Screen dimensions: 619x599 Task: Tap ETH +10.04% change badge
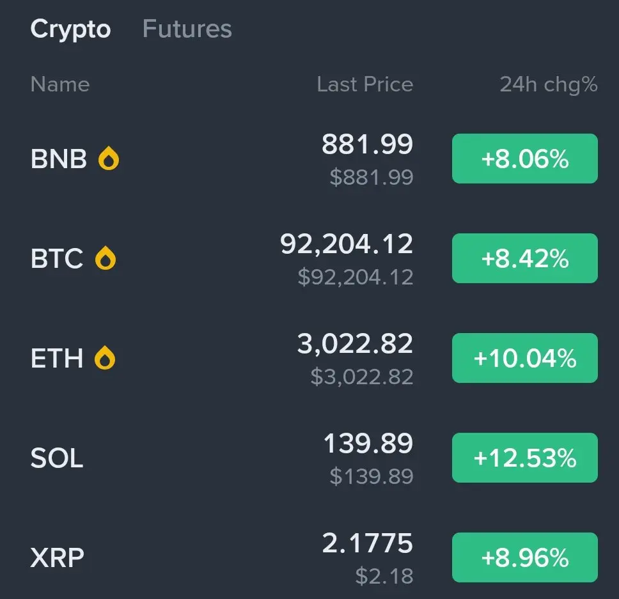524,358
